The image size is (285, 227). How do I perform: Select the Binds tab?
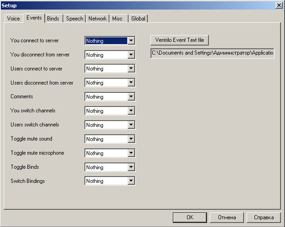pyautogui.click(x=53, y=19)
